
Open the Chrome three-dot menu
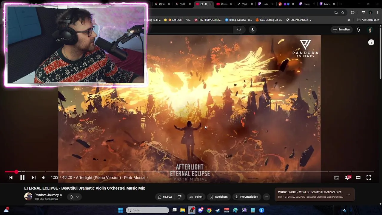point(377,12)
